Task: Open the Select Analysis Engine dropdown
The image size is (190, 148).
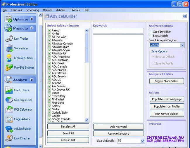Action: [x=182, y=45]
